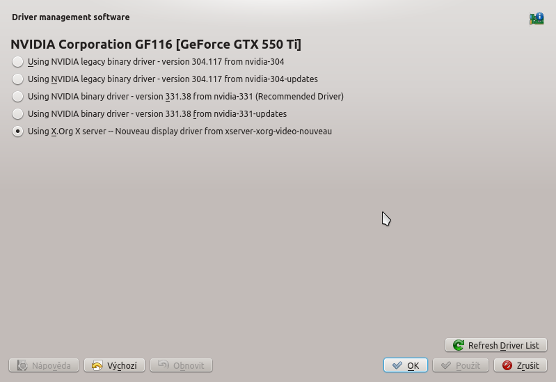Click the Driver management software title
Screen dimensions: 556x382
coord(71,17)
